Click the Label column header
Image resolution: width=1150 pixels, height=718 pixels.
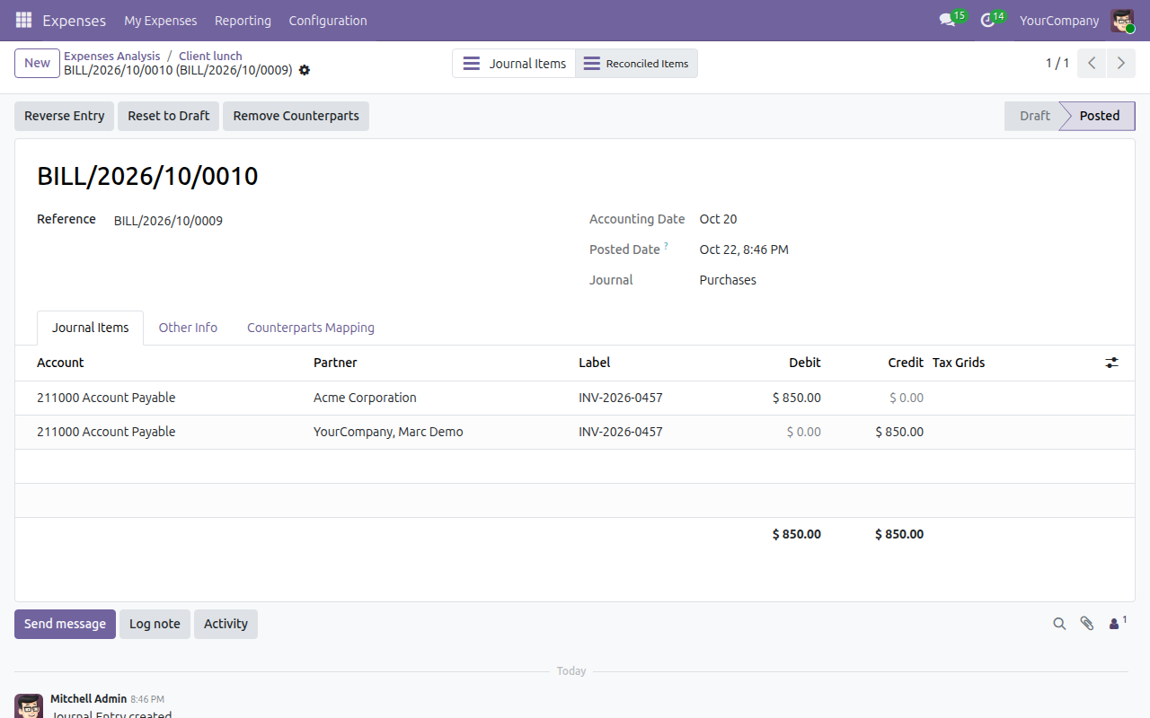pos(595,363)
